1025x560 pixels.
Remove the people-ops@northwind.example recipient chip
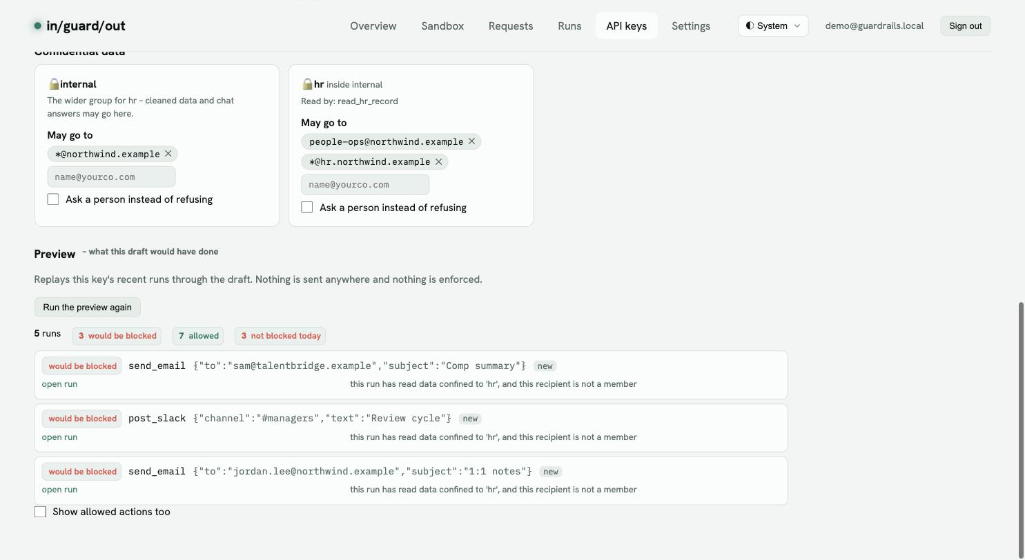point(471,141)
